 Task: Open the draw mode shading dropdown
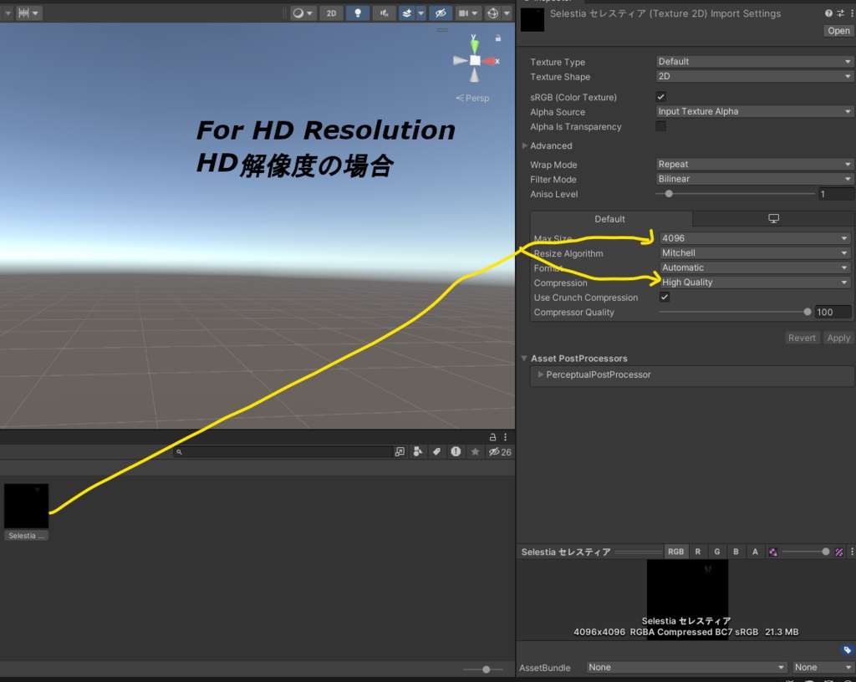coord(303,13)
